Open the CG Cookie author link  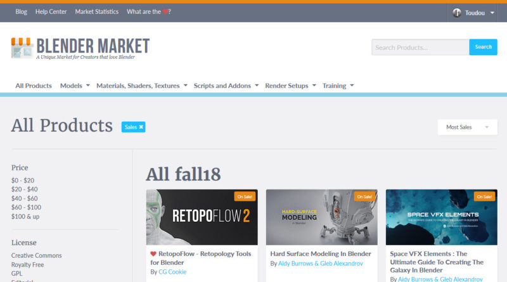pyautogui.click(x=172, y=272)
